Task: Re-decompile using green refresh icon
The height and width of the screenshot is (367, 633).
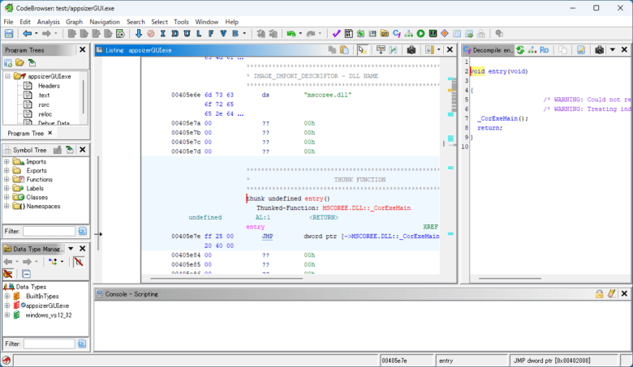Action: click(520, 50)
